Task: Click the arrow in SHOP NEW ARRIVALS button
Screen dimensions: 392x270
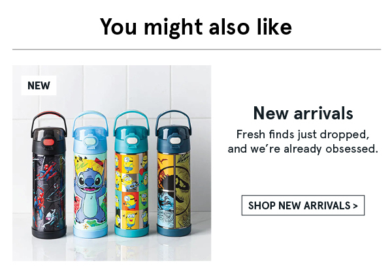Action: (x=355, y=206)
